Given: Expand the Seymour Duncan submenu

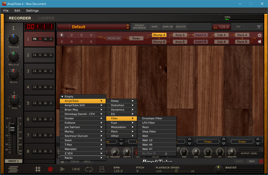Looking at the screenshot, I should (83, 136).
